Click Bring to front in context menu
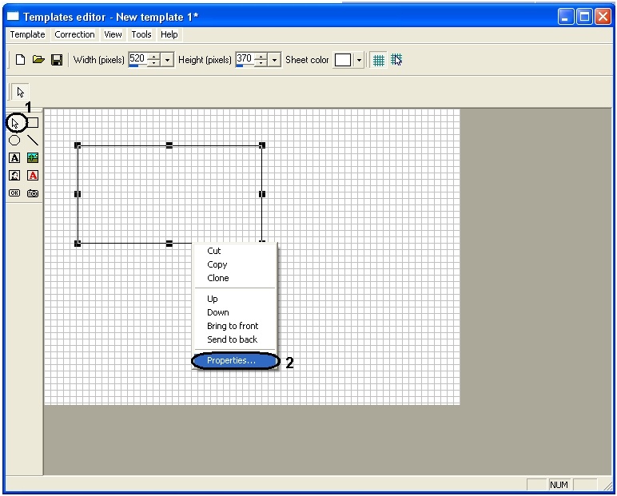This screenshot has width=617, height=496. point(233,326)
